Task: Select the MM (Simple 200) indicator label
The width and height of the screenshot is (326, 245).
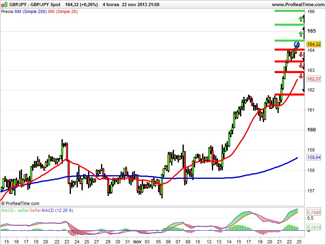Action: coord(31,12)
